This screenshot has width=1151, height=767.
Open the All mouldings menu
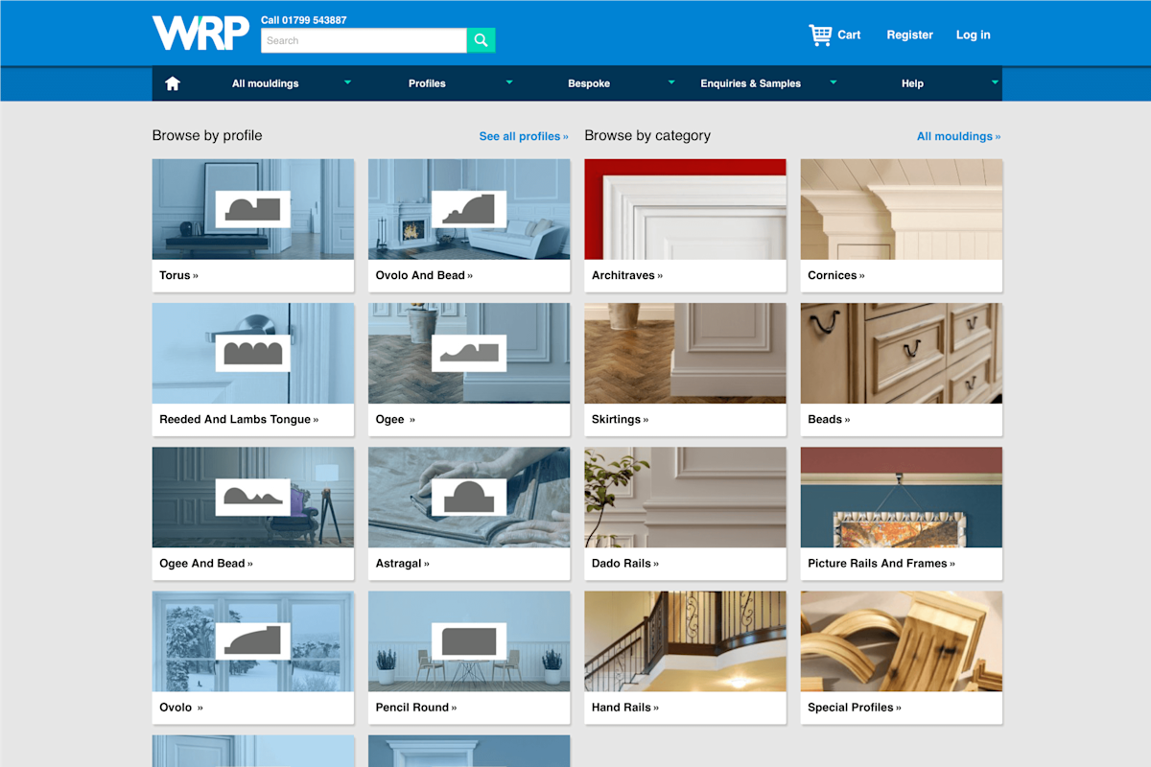tap(265, 83)
